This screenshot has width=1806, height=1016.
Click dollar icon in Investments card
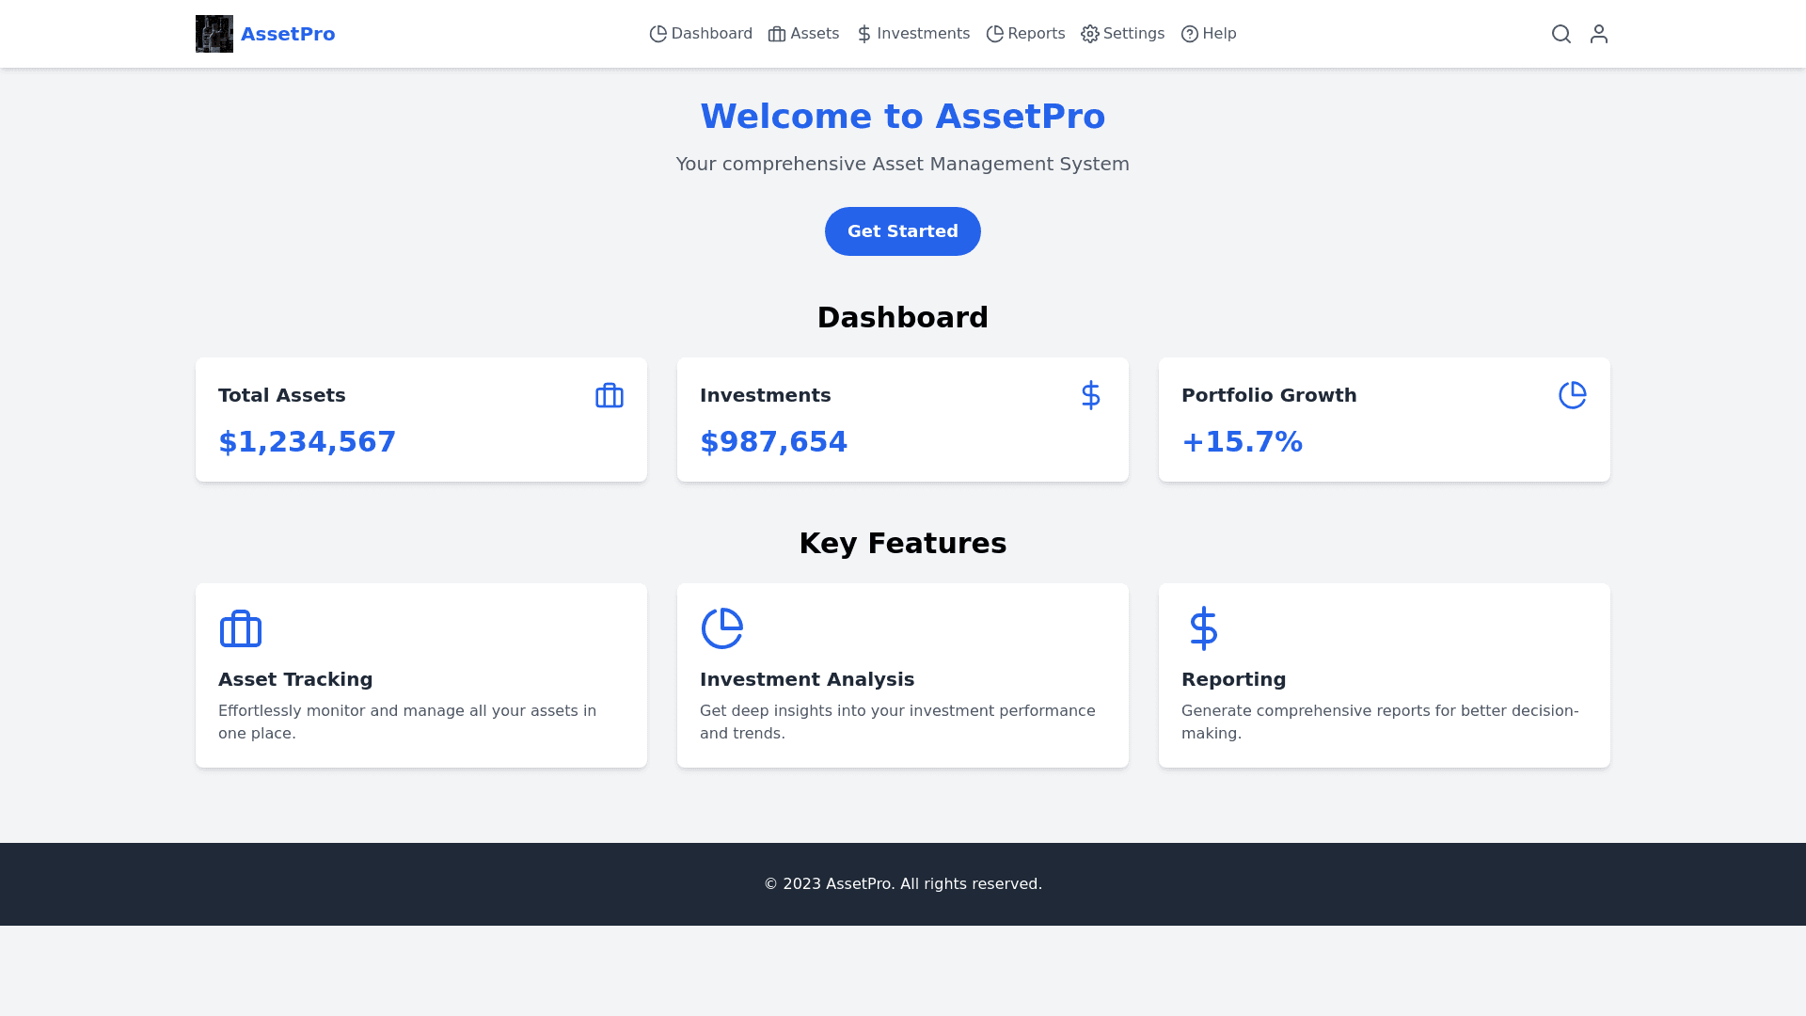point(1091,395)
